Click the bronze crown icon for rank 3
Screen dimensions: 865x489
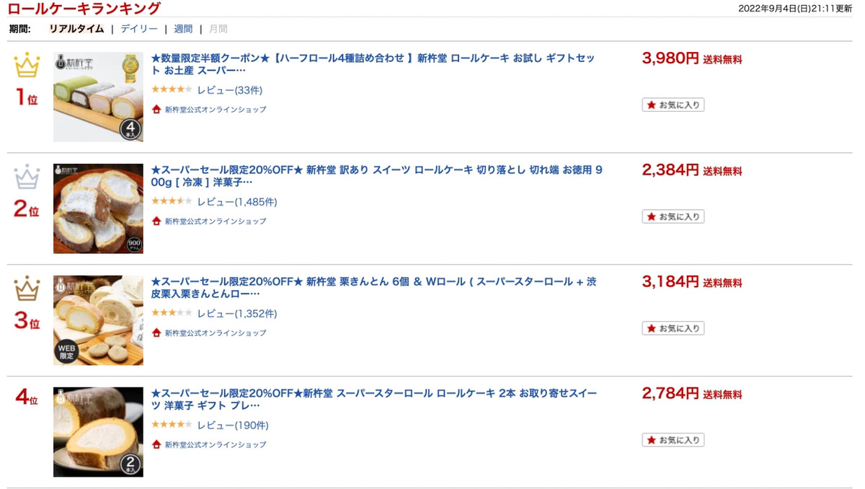coord(27,288)
